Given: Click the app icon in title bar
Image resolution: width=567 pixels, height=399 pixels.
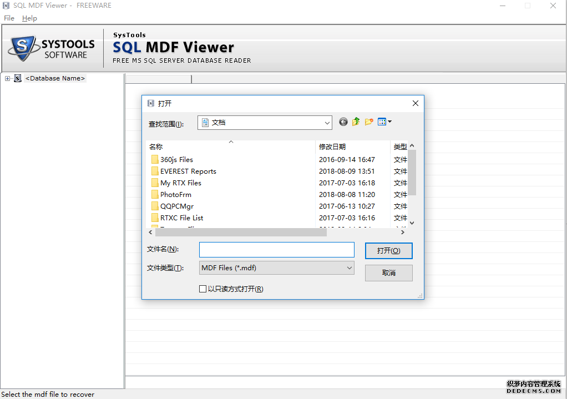Looking at the screenshot, I should [x=6, y=6].
